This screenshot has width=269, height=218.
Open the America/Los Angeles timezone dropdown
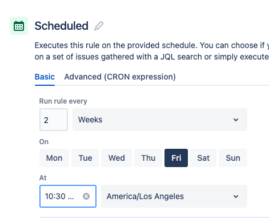[x=174, y=196]
